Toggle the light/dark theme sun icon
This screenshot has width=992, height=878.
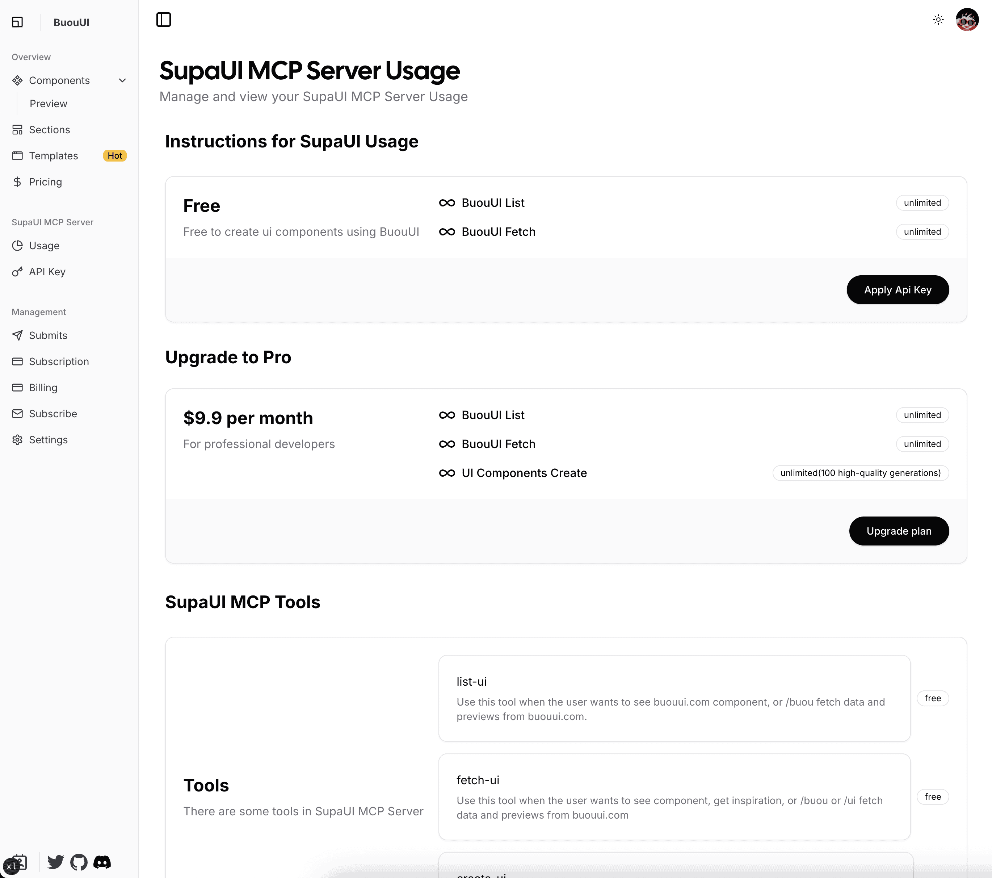[938, 20]
